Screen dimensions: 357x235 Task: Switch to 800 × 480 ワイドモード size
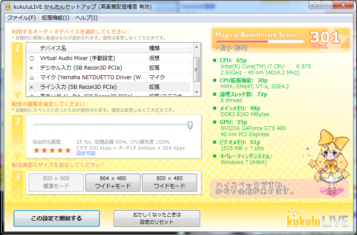click(x=170, y=182)
